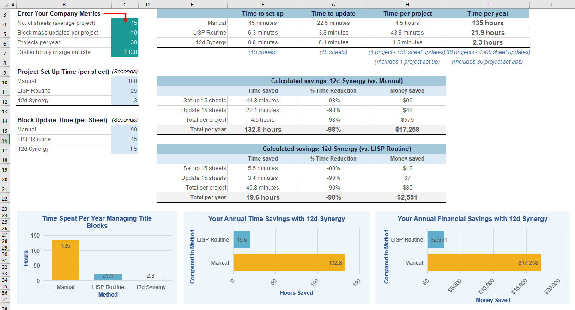Select the orange $17,258 money saved bar
This screenshot has width=575, height=310.
[484, 262]
